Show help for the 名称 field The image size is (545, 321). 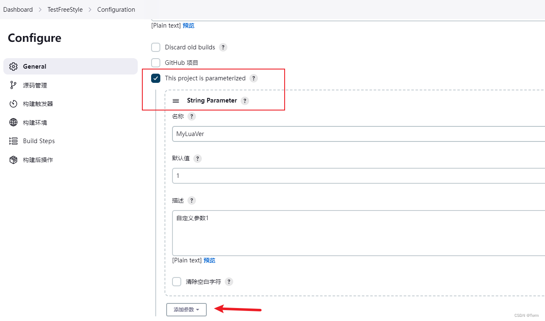click(x=191, y=116)
